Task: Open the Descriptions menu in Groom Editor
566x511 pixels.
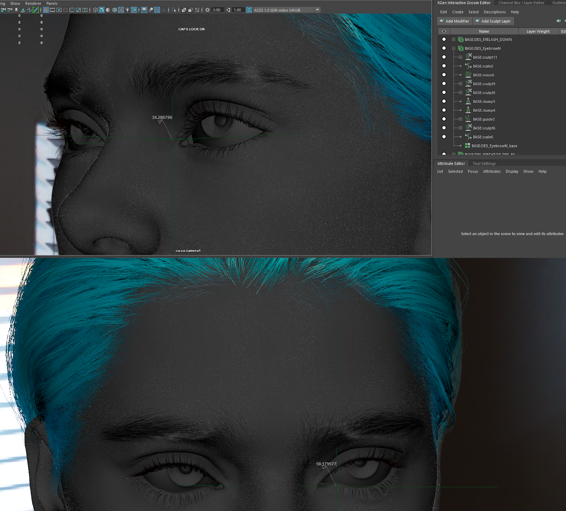Action: point(495,12)
